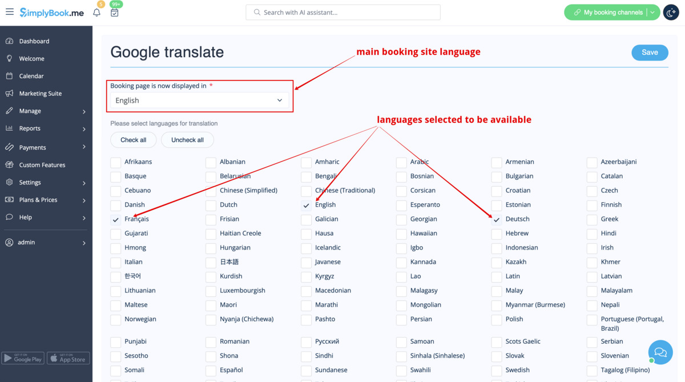Screen dimensions: 685x382
Task: Toggle dark mode moon icon
Action: pos(671,12)
